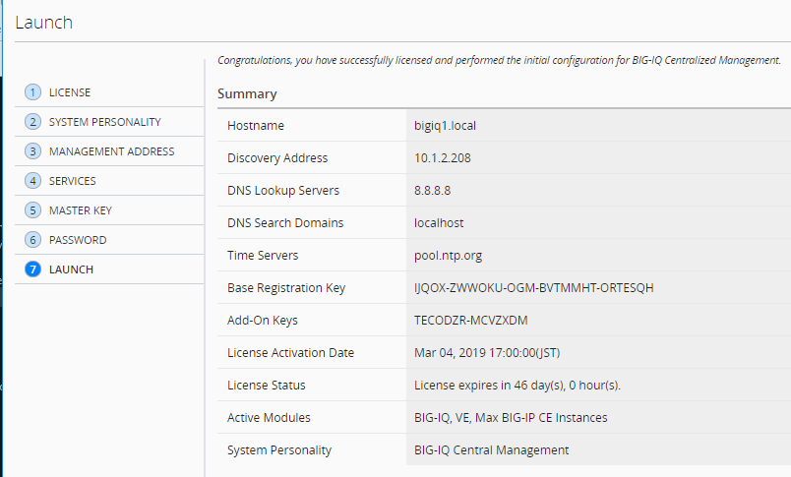Click the step 4 circle icon

32,181
